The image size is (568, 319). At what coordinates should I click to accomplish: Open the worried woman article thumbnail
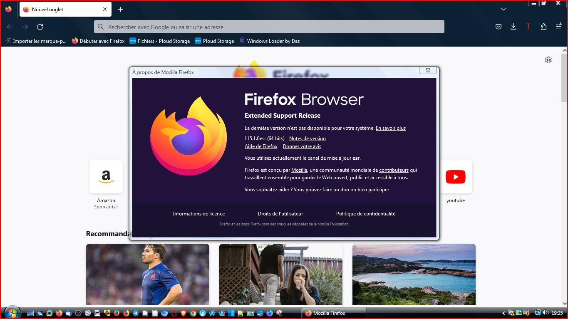[x=281, y=274]
